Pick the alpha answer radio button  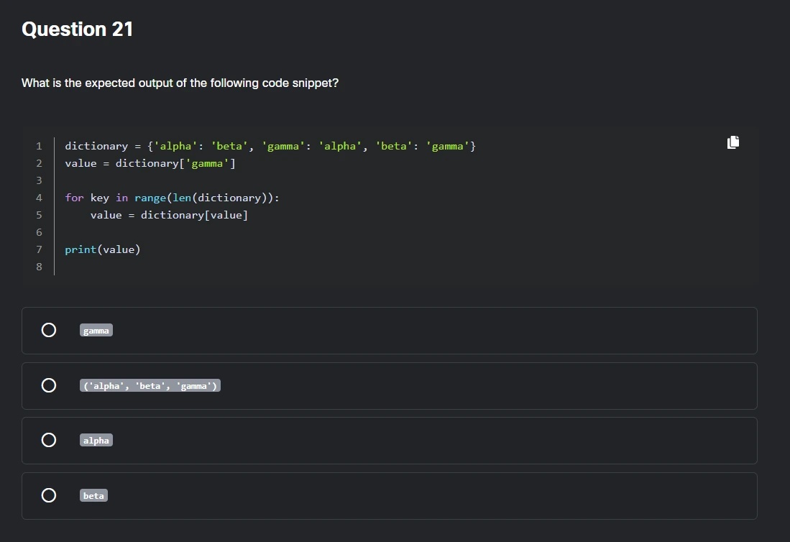pos(48,440)
